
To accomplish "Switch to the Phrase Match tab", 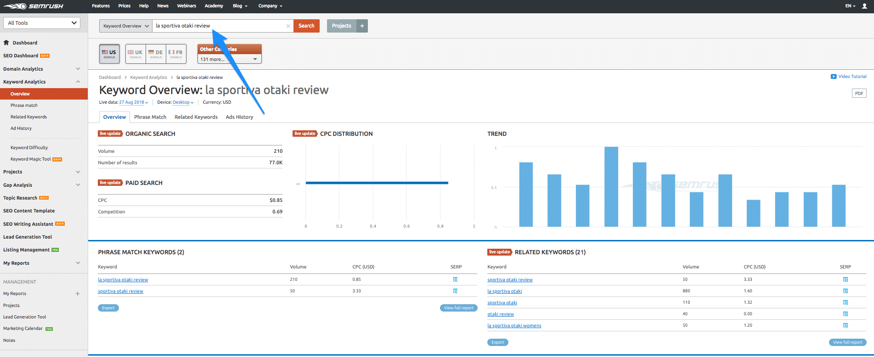I will coord(150,117).
